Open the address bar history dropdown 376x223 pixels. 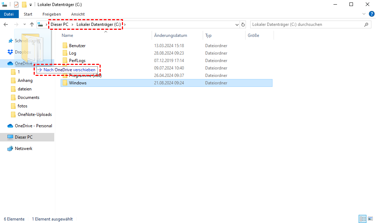(237, 24)
